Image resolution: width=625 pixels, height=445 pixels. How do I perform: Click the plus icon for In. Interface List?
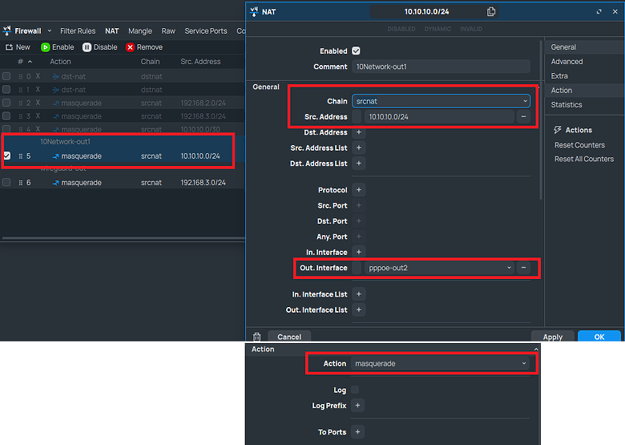click(359, 294)
